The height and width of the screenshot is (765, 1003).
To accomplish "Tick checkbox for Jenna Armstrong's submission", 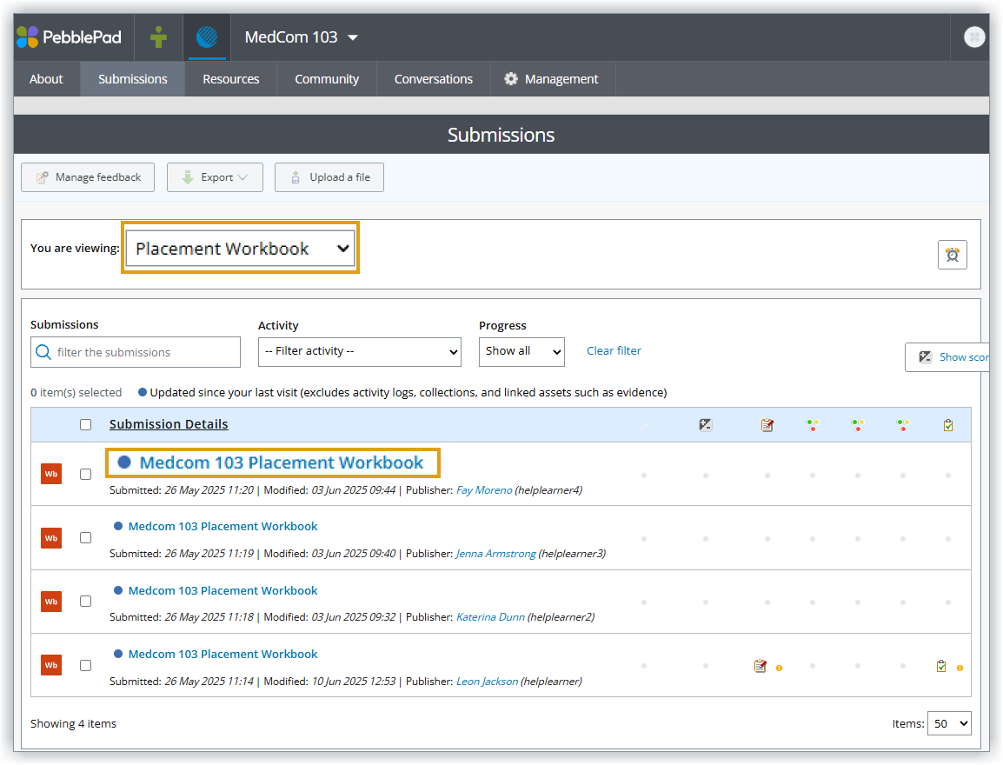I will point(86,538).
